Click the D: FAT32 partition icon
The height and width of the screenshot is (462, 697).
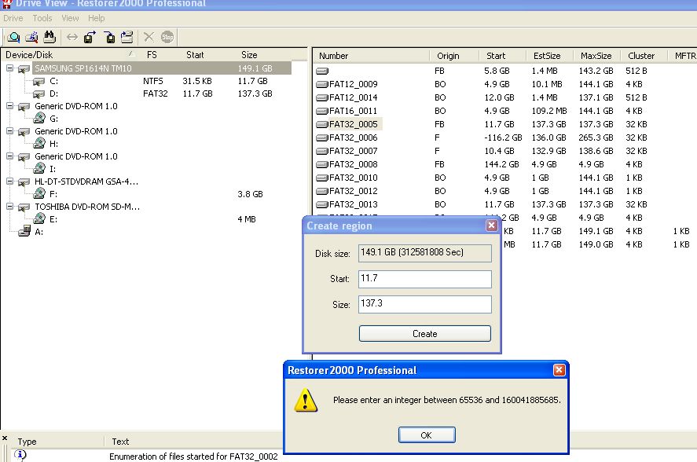click(39, 93)
